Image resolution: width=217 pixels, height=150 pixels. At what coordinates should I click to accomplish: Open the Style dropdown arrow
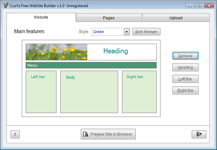(127, 32)
